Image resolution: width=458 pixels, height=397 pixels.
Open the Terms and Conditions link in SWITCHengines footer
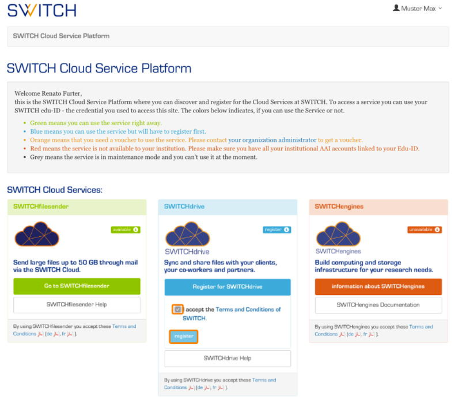(x=374, y=331)
